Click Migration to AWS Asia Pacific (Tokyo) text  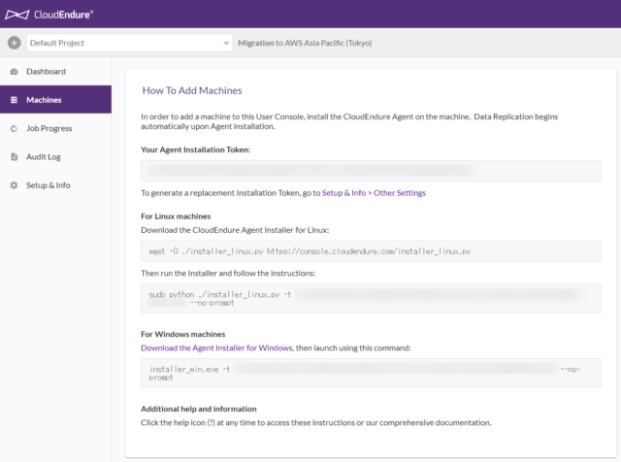[305, 43]
